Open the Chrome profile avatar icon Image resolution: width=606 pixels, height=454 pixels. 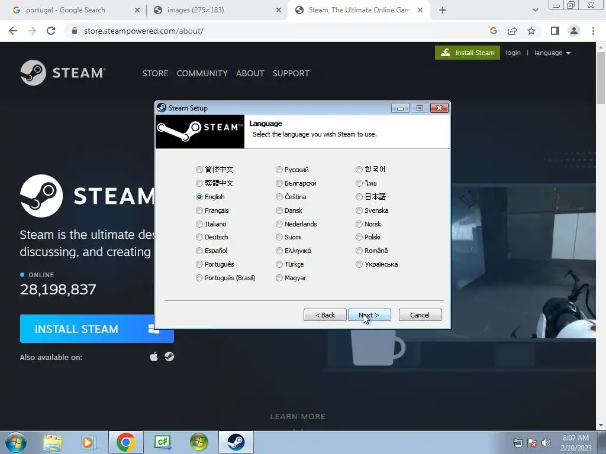574,31
